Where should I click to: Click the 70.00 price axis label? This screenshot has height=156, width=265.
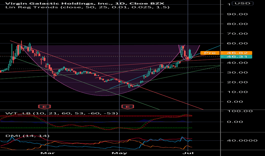[237, 33]
